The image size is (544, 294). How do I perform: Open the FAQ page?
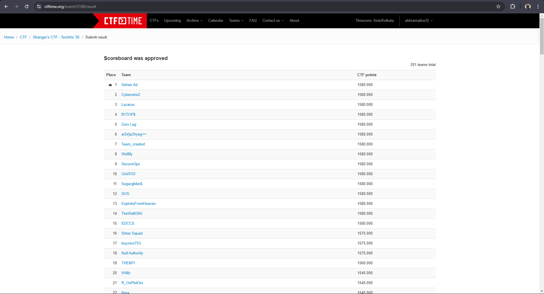point(253,21)
